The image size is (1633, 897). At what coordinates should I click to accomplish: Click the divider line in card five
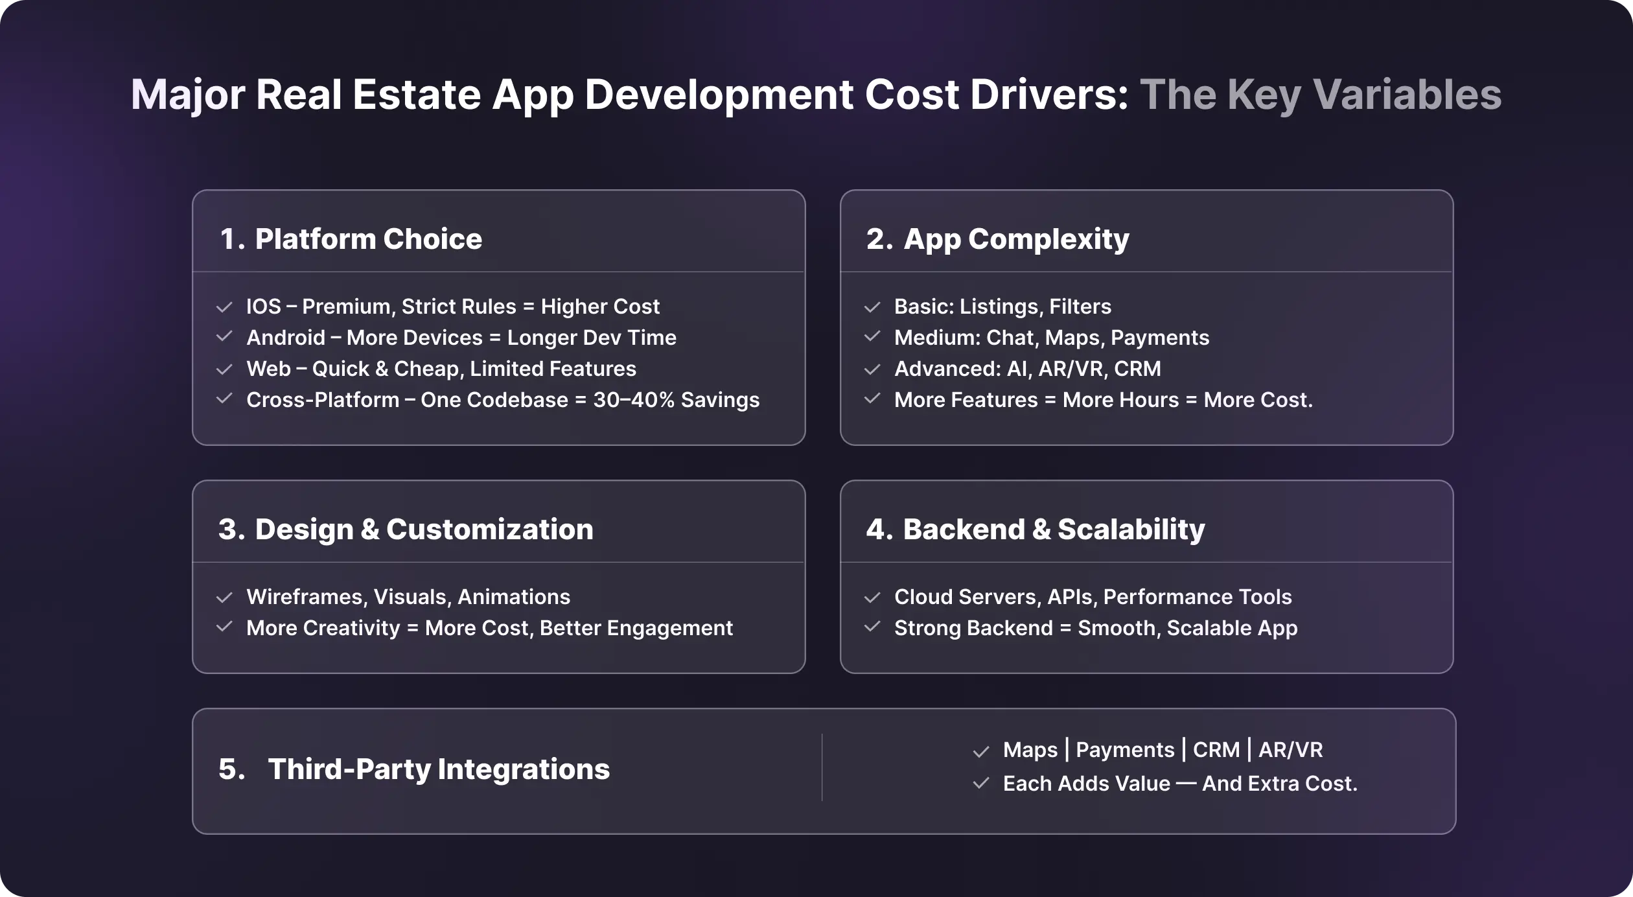[x=821, y=768]
